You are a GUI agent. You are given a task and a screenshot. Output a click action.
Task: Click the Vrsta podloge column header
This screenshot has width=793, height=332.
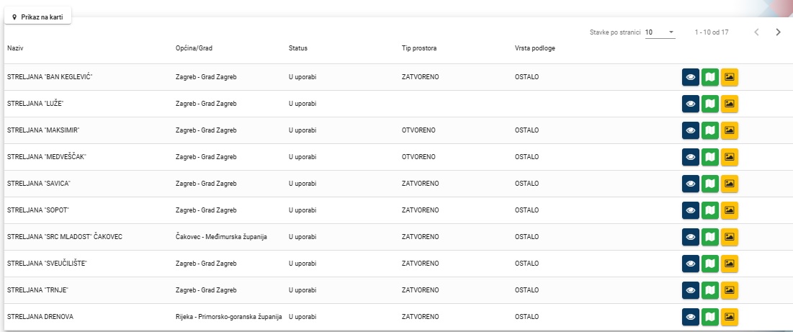click(534, 48)
